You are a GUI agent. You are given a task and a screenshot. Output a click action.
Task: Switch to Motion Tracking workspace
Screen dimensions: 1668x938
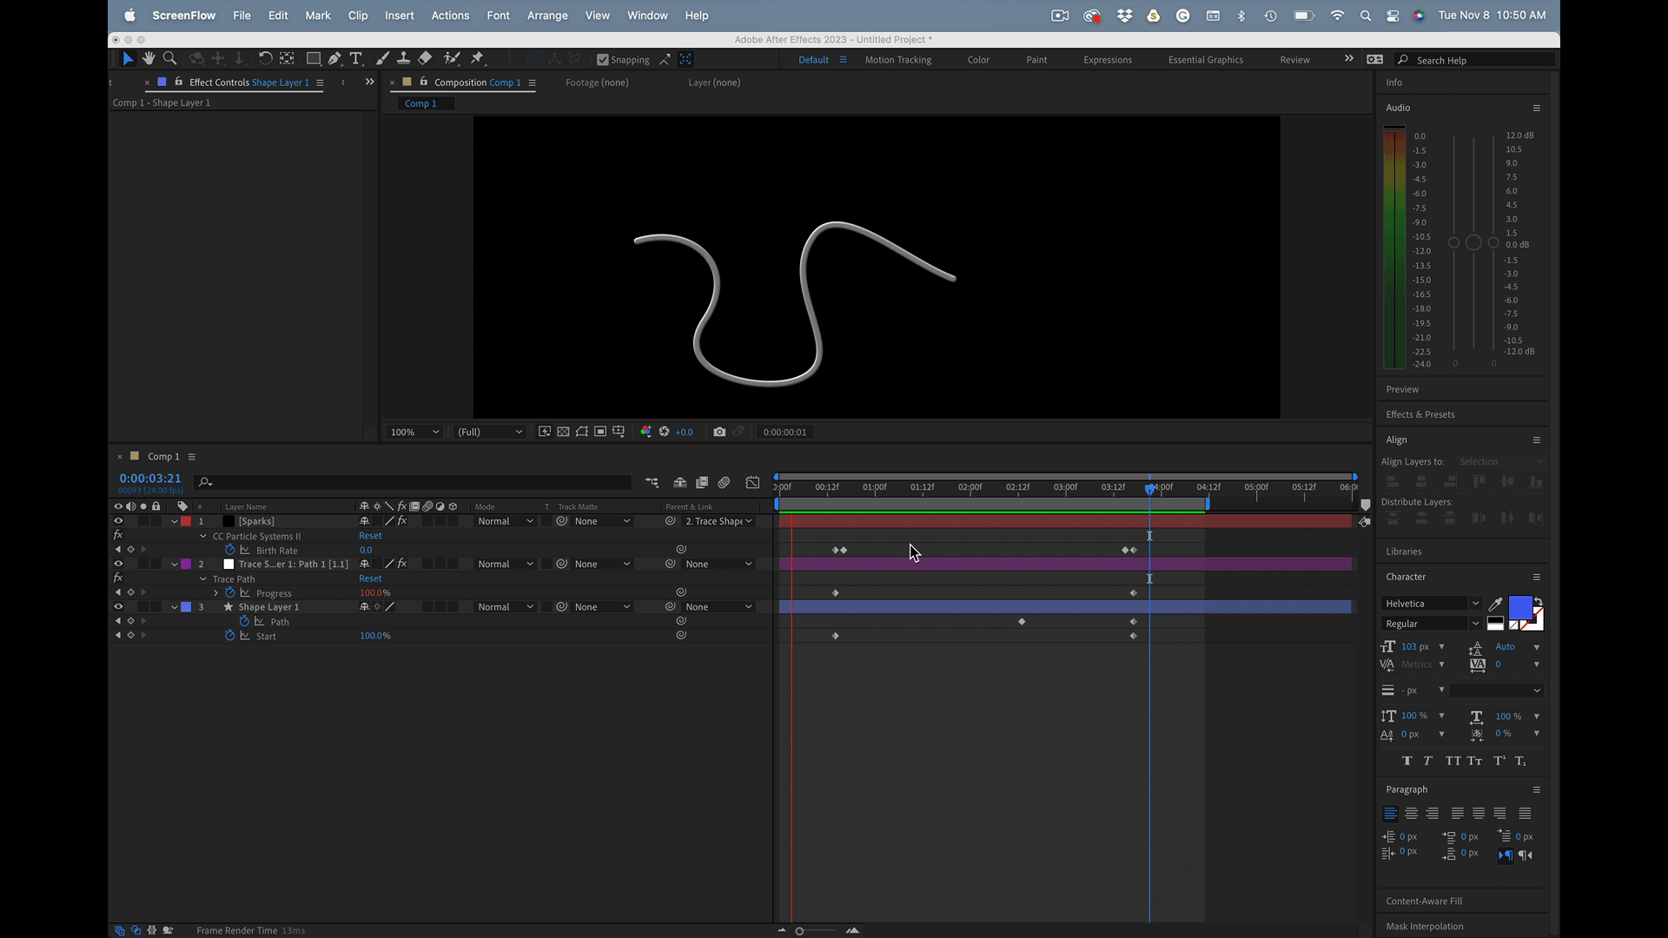click(x=897, y=60)
